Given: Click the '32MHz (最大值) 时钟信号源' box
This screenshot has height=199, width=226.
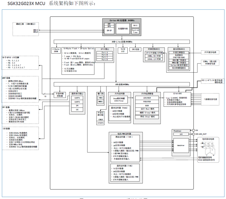Looking at the screenshot, I should [x=210, y=63].
